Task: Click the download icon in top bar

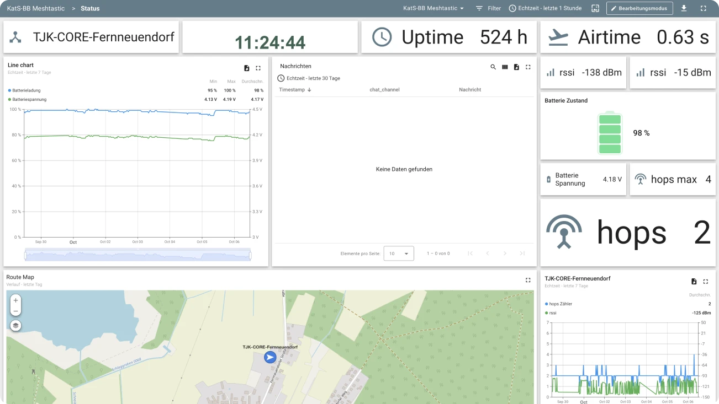Action: [684, 8]
